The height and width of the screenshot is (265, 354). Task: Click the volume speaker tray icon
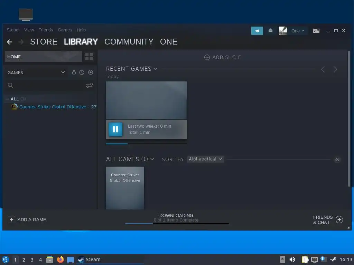(x=292, y=259)
